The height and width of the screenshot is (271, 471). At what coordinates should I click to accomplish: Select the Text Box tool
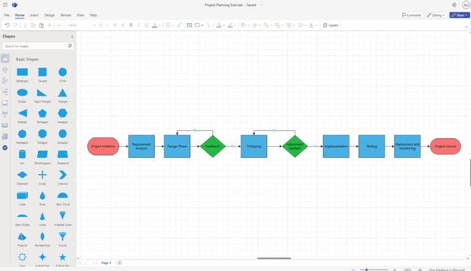(x=190, y=25)
